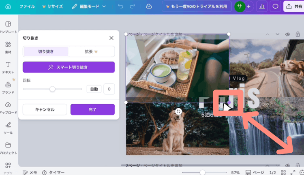Click the 共有 share button
The height and width of the screenshot is (175, 304).
(x=294, y=6)
